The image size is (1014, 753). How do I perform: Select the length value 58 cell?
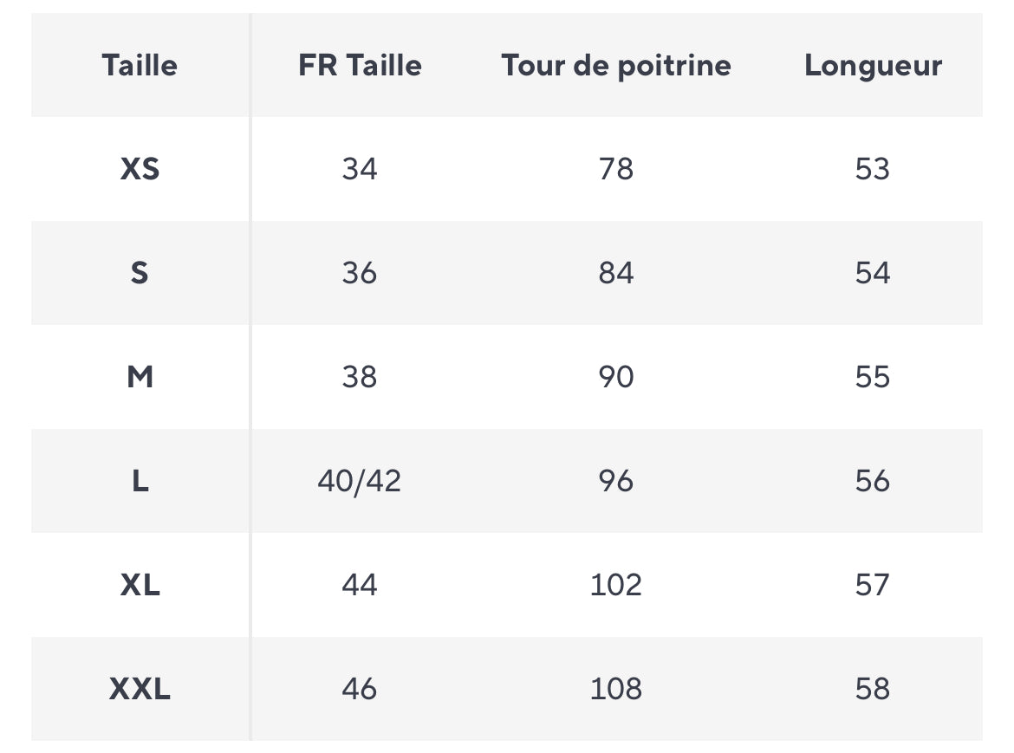(x=873, y=689)
